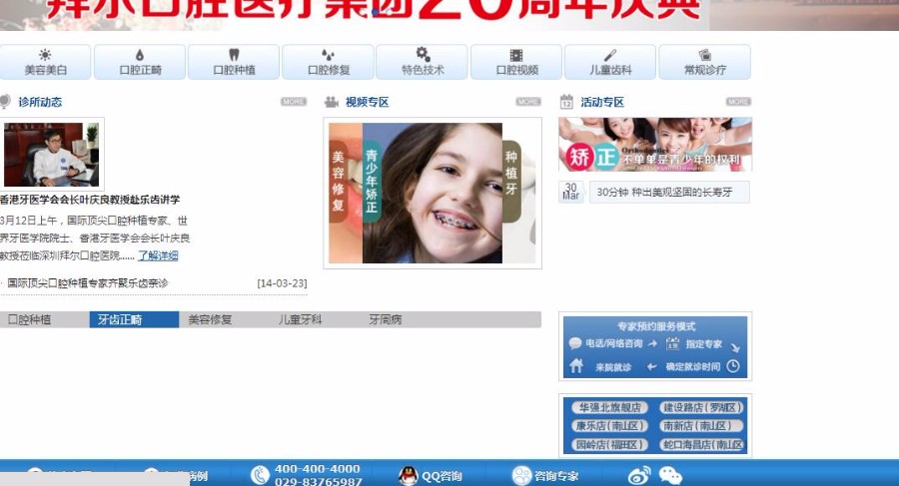Click the QQ咨询 label in bottom bar
Viewport: 899px width, 486px height.
pos(442,476)
